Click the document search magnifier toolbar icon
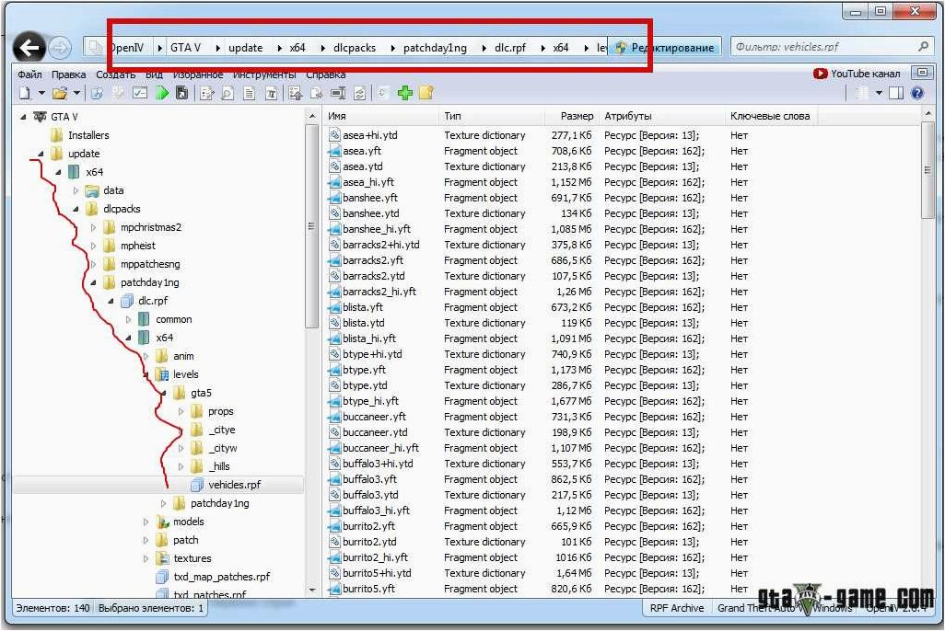The height and width of the screenshot is (631, 945). coord(227,93)
